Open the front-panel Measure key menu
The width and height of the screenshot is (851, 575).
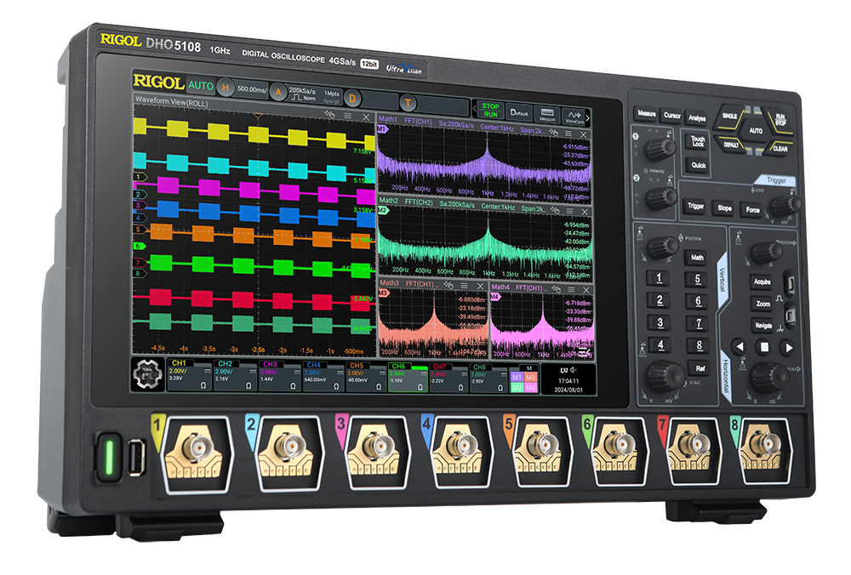point(646,114)
